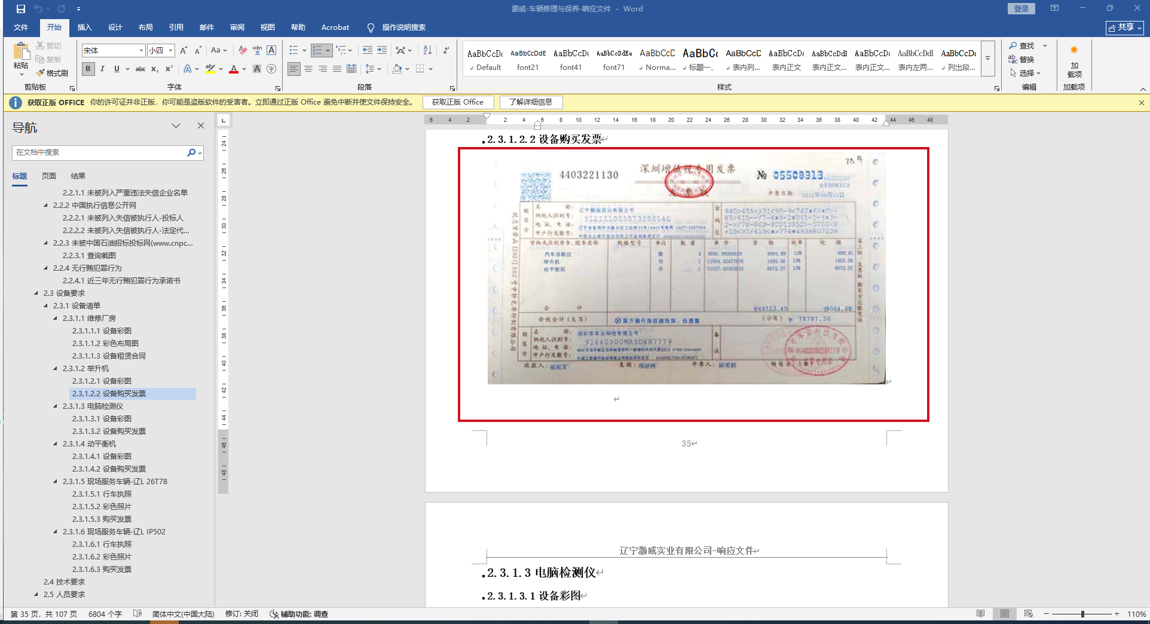
Task: Collapse the 2.3.1.5 现场服务车辆-辽L 26T78 heading
Action: 56,482
